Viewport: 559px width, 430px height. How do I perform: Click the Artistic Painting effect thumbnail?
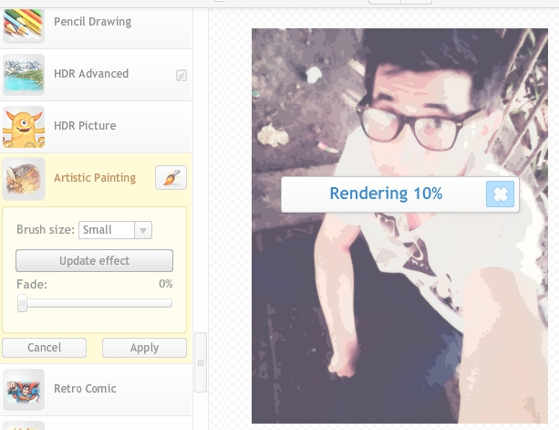(x=24, y=178)
